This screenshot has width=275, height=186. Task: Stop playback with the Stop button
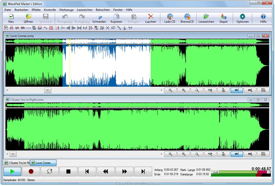click(68, 171)
